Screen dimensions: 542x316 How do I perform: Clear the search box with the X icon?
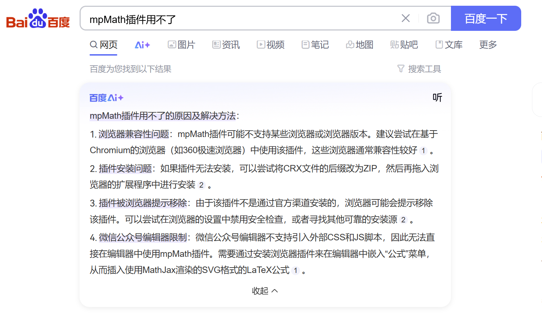tap(405, 18)
